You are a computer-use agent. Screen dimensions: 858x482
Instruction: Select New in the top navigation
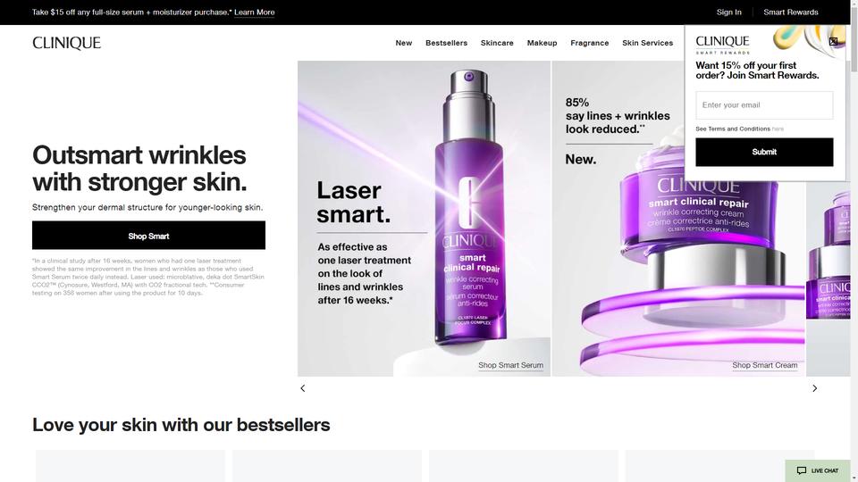click(x=404, y=43)
